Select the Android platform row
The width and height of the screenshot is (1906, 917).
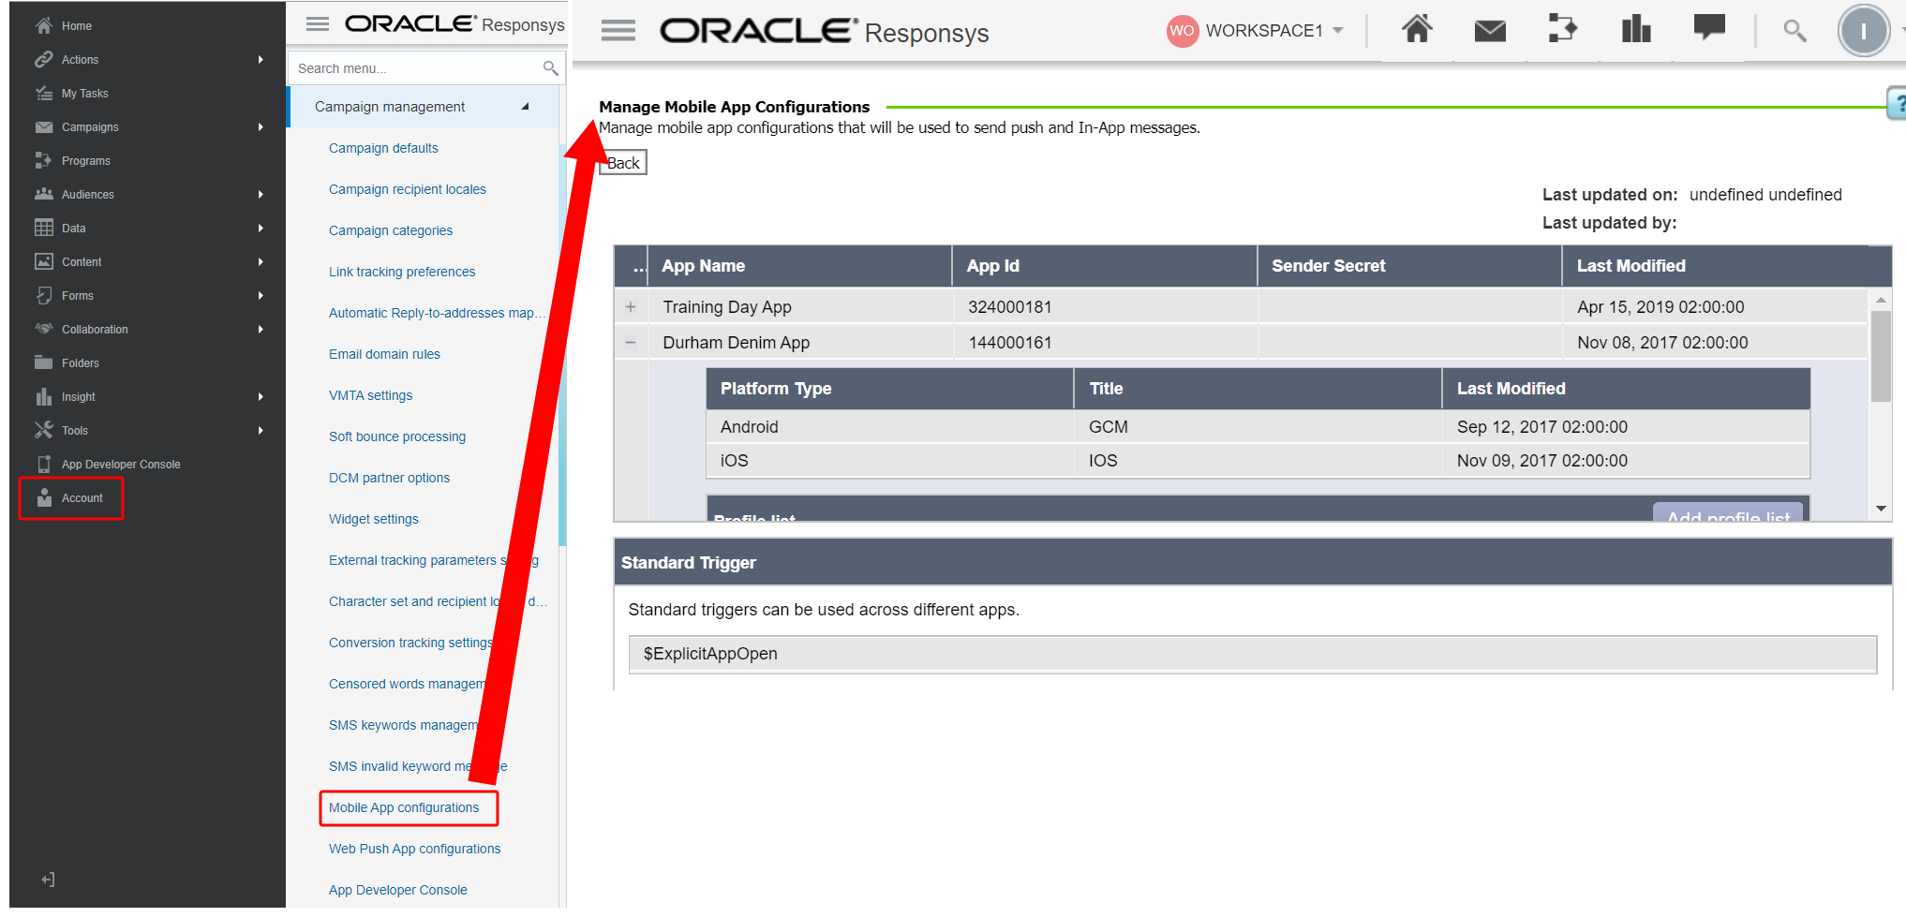pos(1258,426)
